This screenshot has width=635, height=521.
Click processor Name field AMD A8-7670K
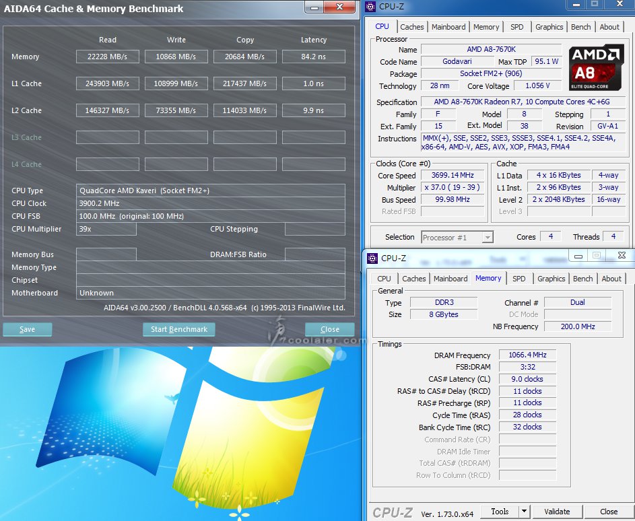[x=492, y=49]
